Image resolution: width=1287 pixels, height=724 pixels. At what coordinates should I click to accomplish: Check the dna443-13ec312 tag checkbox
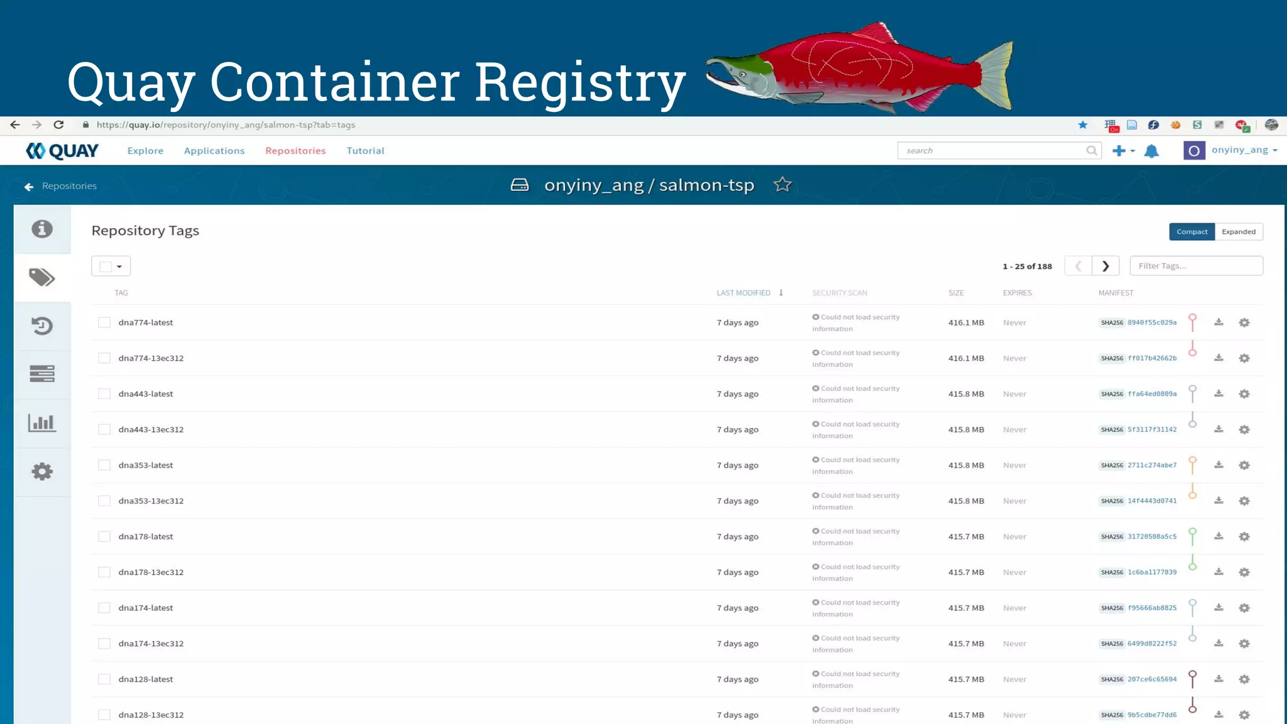pyautogui.click(x=104, y=430)
